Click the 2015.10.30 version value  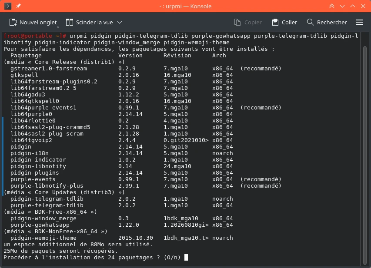point(136,238)
